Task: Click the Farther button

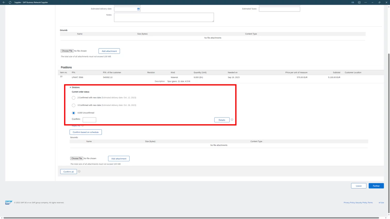Action: point(376,186)
